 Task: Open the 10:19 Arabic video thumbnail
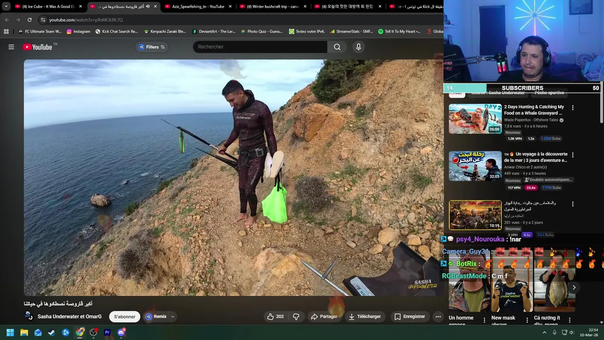click(475, 215)
